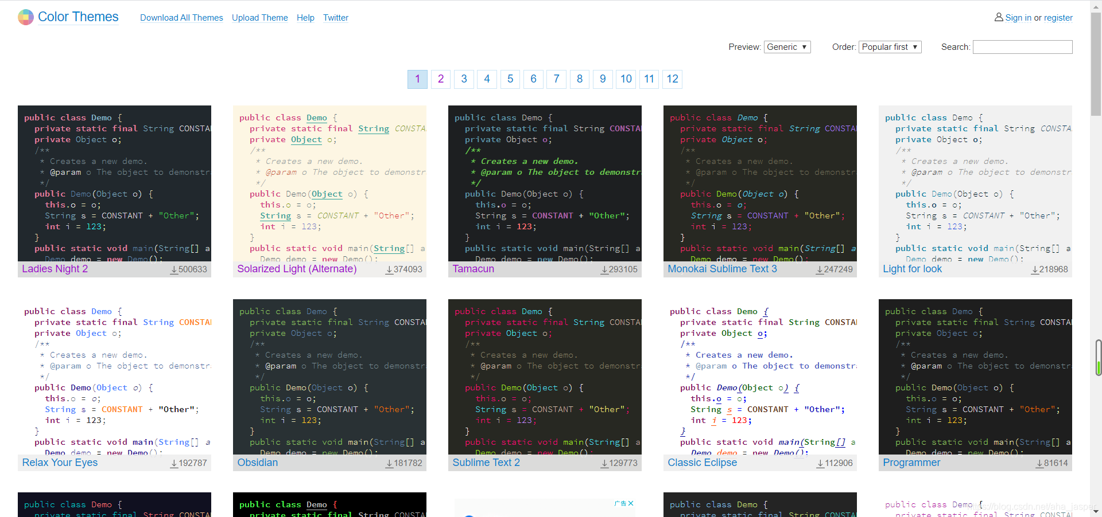Go to page 11 of themes
The image size is (1102, 517).
point(649,79)
